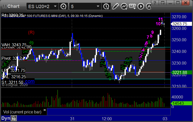The height and width of the screenshot is (122, 193).
Task: Click the Chart title label
Action: [13, 6]
